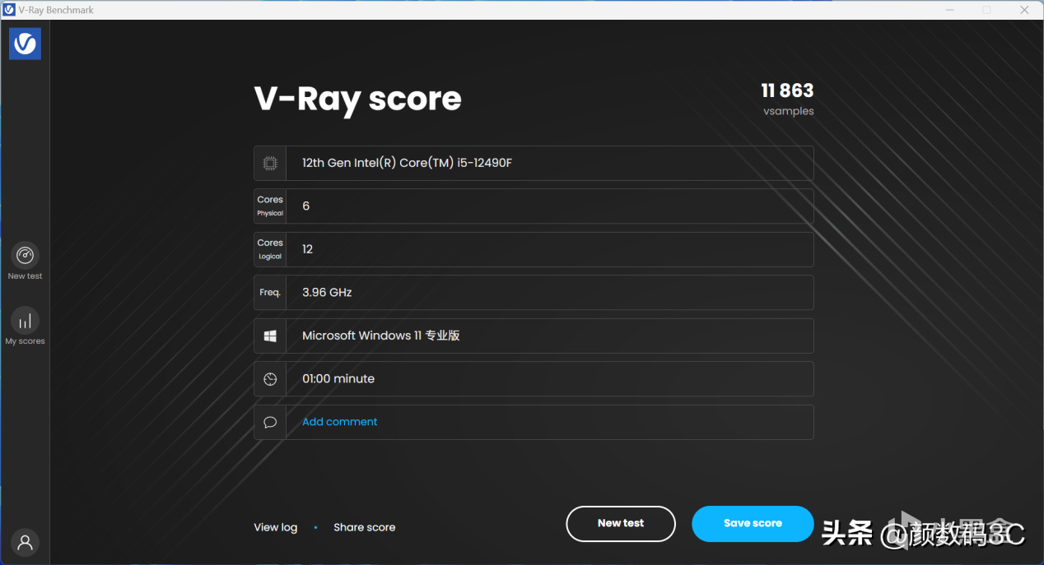Click the 01:00 minute duration text
Image resolution: width=1044 pixels, height=565 pixels.
click(x=338, y=379)
